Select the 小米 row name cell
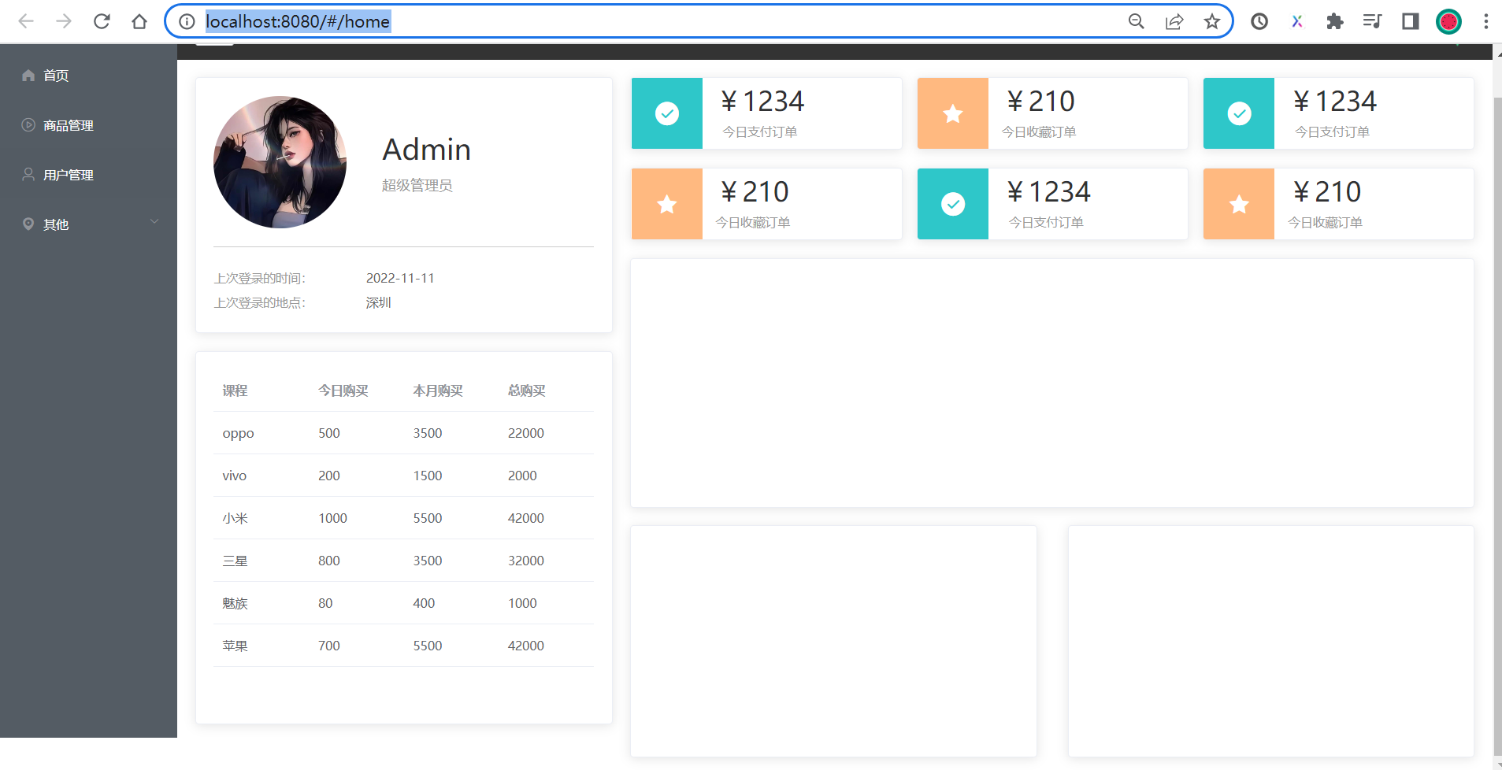Image resolution: width=1502 pixels, height=770 pixels. click(x=235, y=518)
